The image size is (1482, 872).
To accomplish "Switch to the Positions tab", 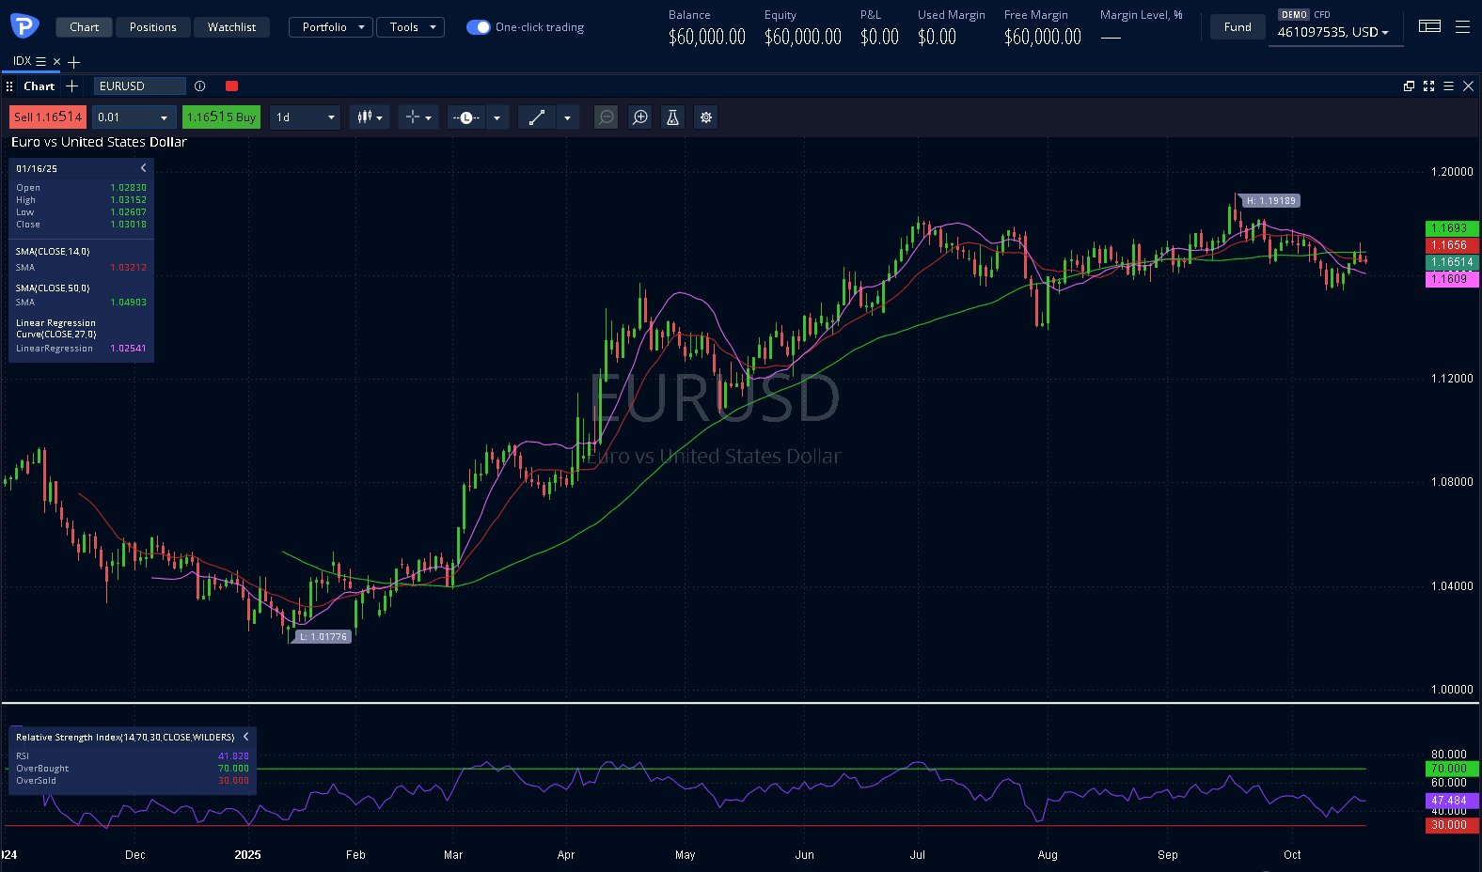I will [x=153, y=27].
